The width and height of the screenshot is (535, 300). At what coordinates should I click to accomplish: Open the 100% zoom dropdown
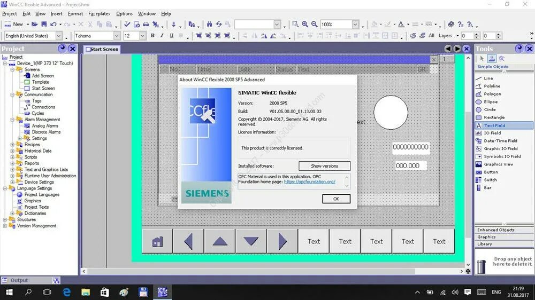[355, 24]
